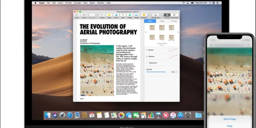The width and height of the screenshot is (256, 128).
Task: Click the Table toolbar icon
Action: point(109,15)
